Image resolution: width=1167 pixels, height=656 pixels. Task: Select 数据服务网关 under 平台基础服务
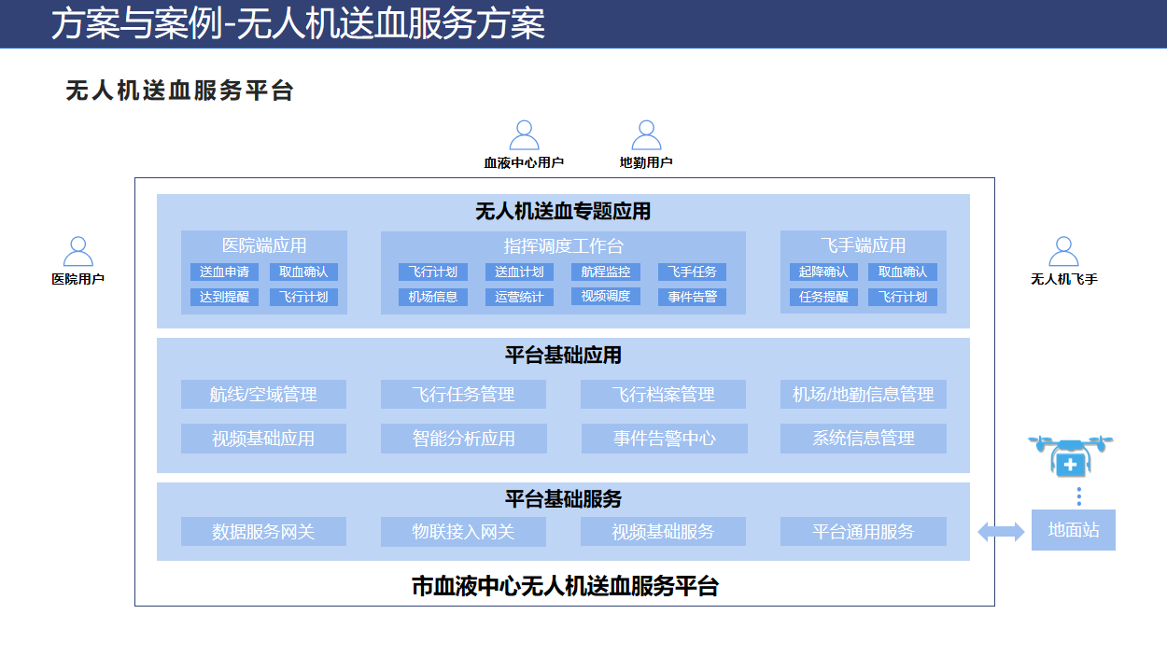(x=262, y=531)
